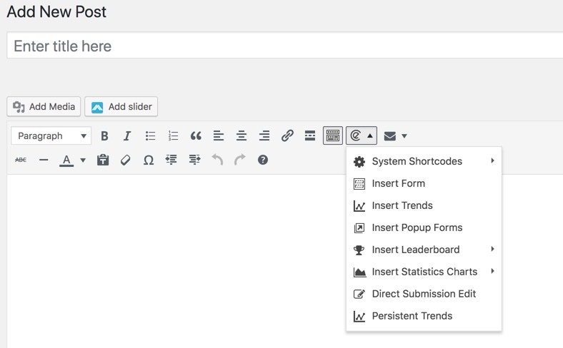Open the Paragraph format dropdown
Viewport: 563px width, 348px height.
tap(51, 136)
